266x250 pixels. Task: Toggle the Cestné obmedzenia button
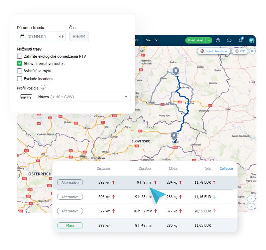tap(214, 51)
